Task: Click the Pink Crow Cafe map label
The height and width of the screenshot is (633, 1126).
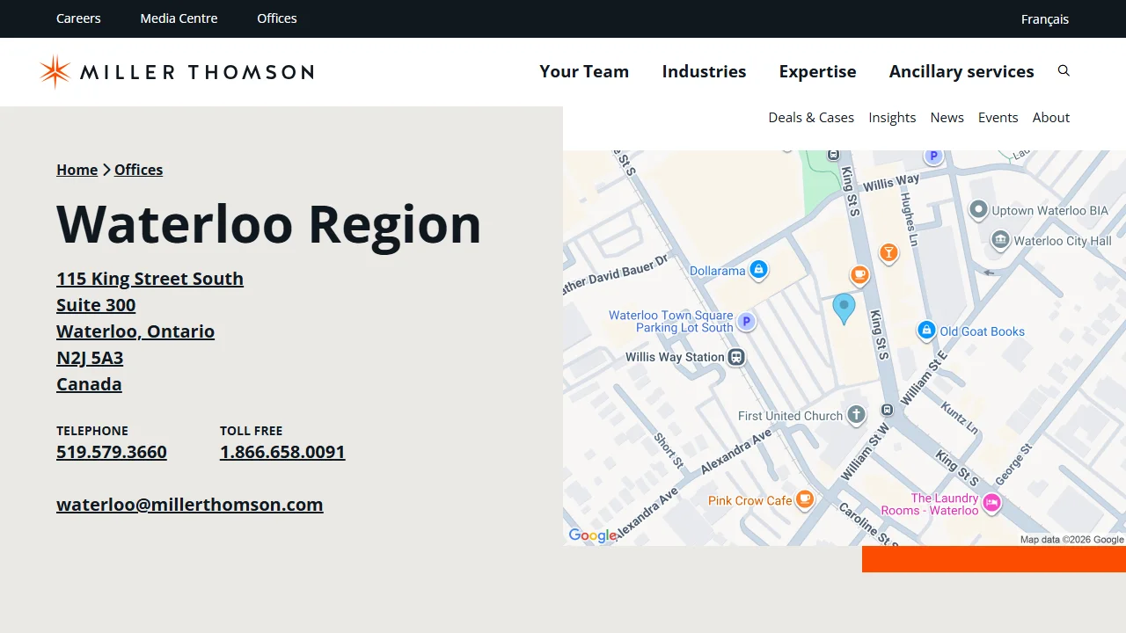Action: pos(750,500)
